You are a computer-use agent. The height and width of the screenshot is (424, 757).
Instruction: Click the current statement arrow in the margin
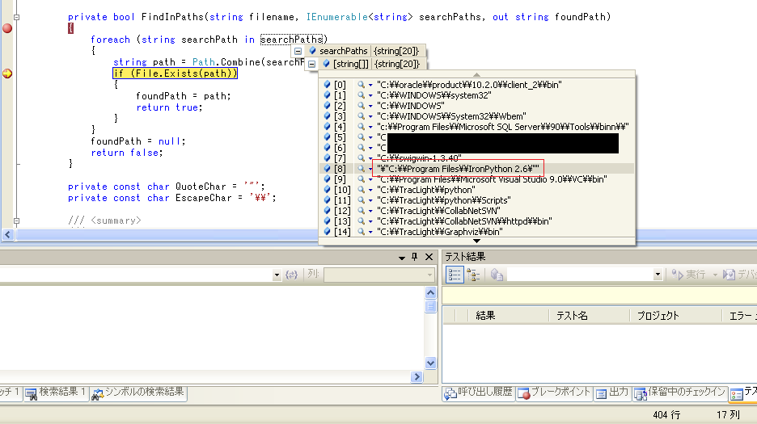(x=7, y=73)
